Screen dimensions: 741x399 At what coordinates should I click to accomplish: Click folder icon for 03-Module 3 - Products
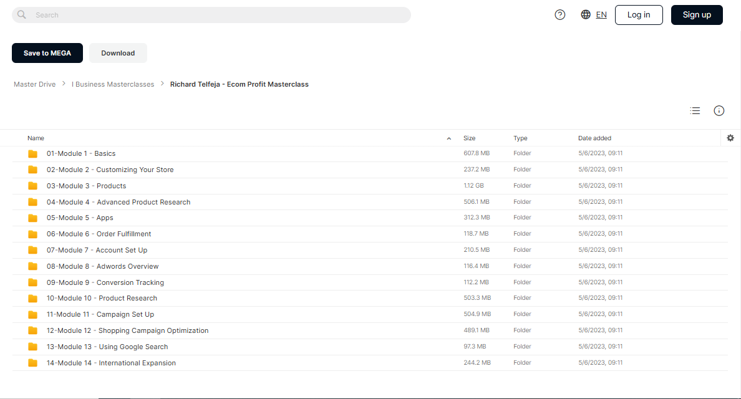32,186
